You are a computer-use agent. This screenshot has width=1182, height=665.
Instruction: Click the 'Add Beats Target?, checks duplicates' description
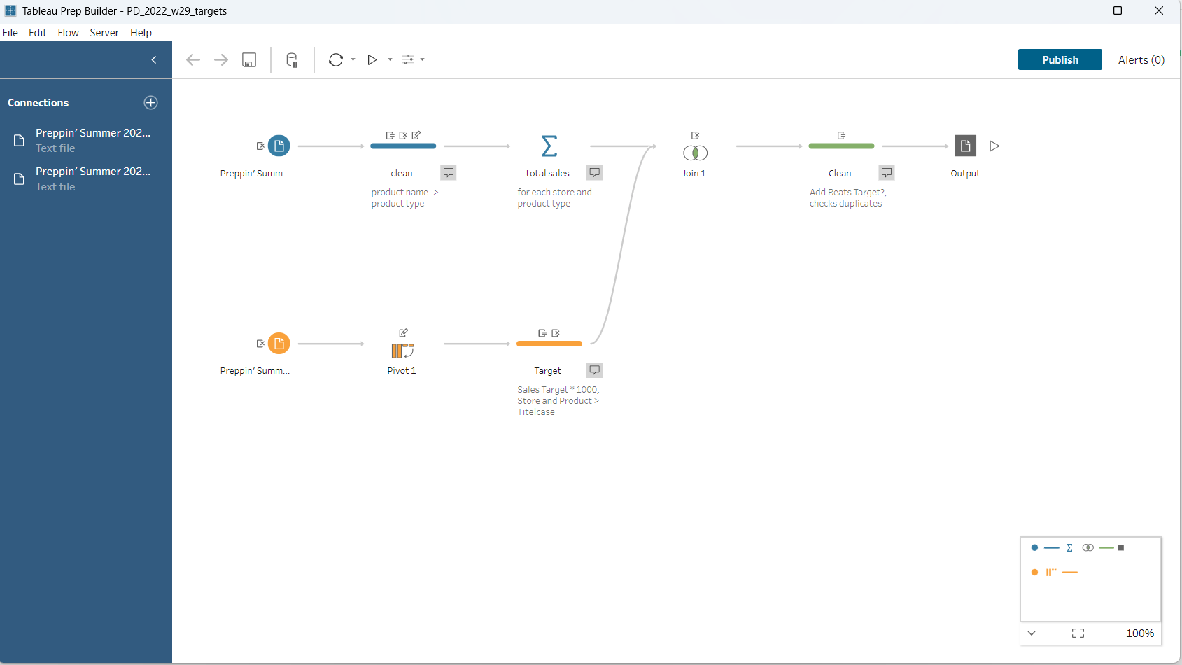click(x=848, y=198)
